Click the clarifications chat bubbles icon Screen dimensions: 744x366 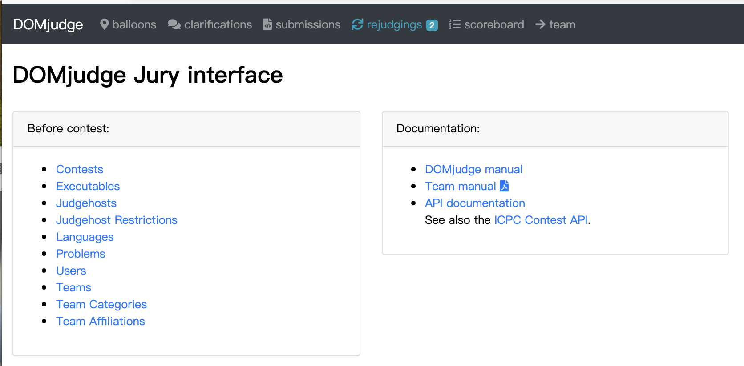click(174, 24)
